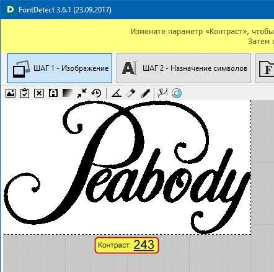274x272 pixels.
Task: Click the letter A frame toolbar icon
Action: click(x=53, y=93)
